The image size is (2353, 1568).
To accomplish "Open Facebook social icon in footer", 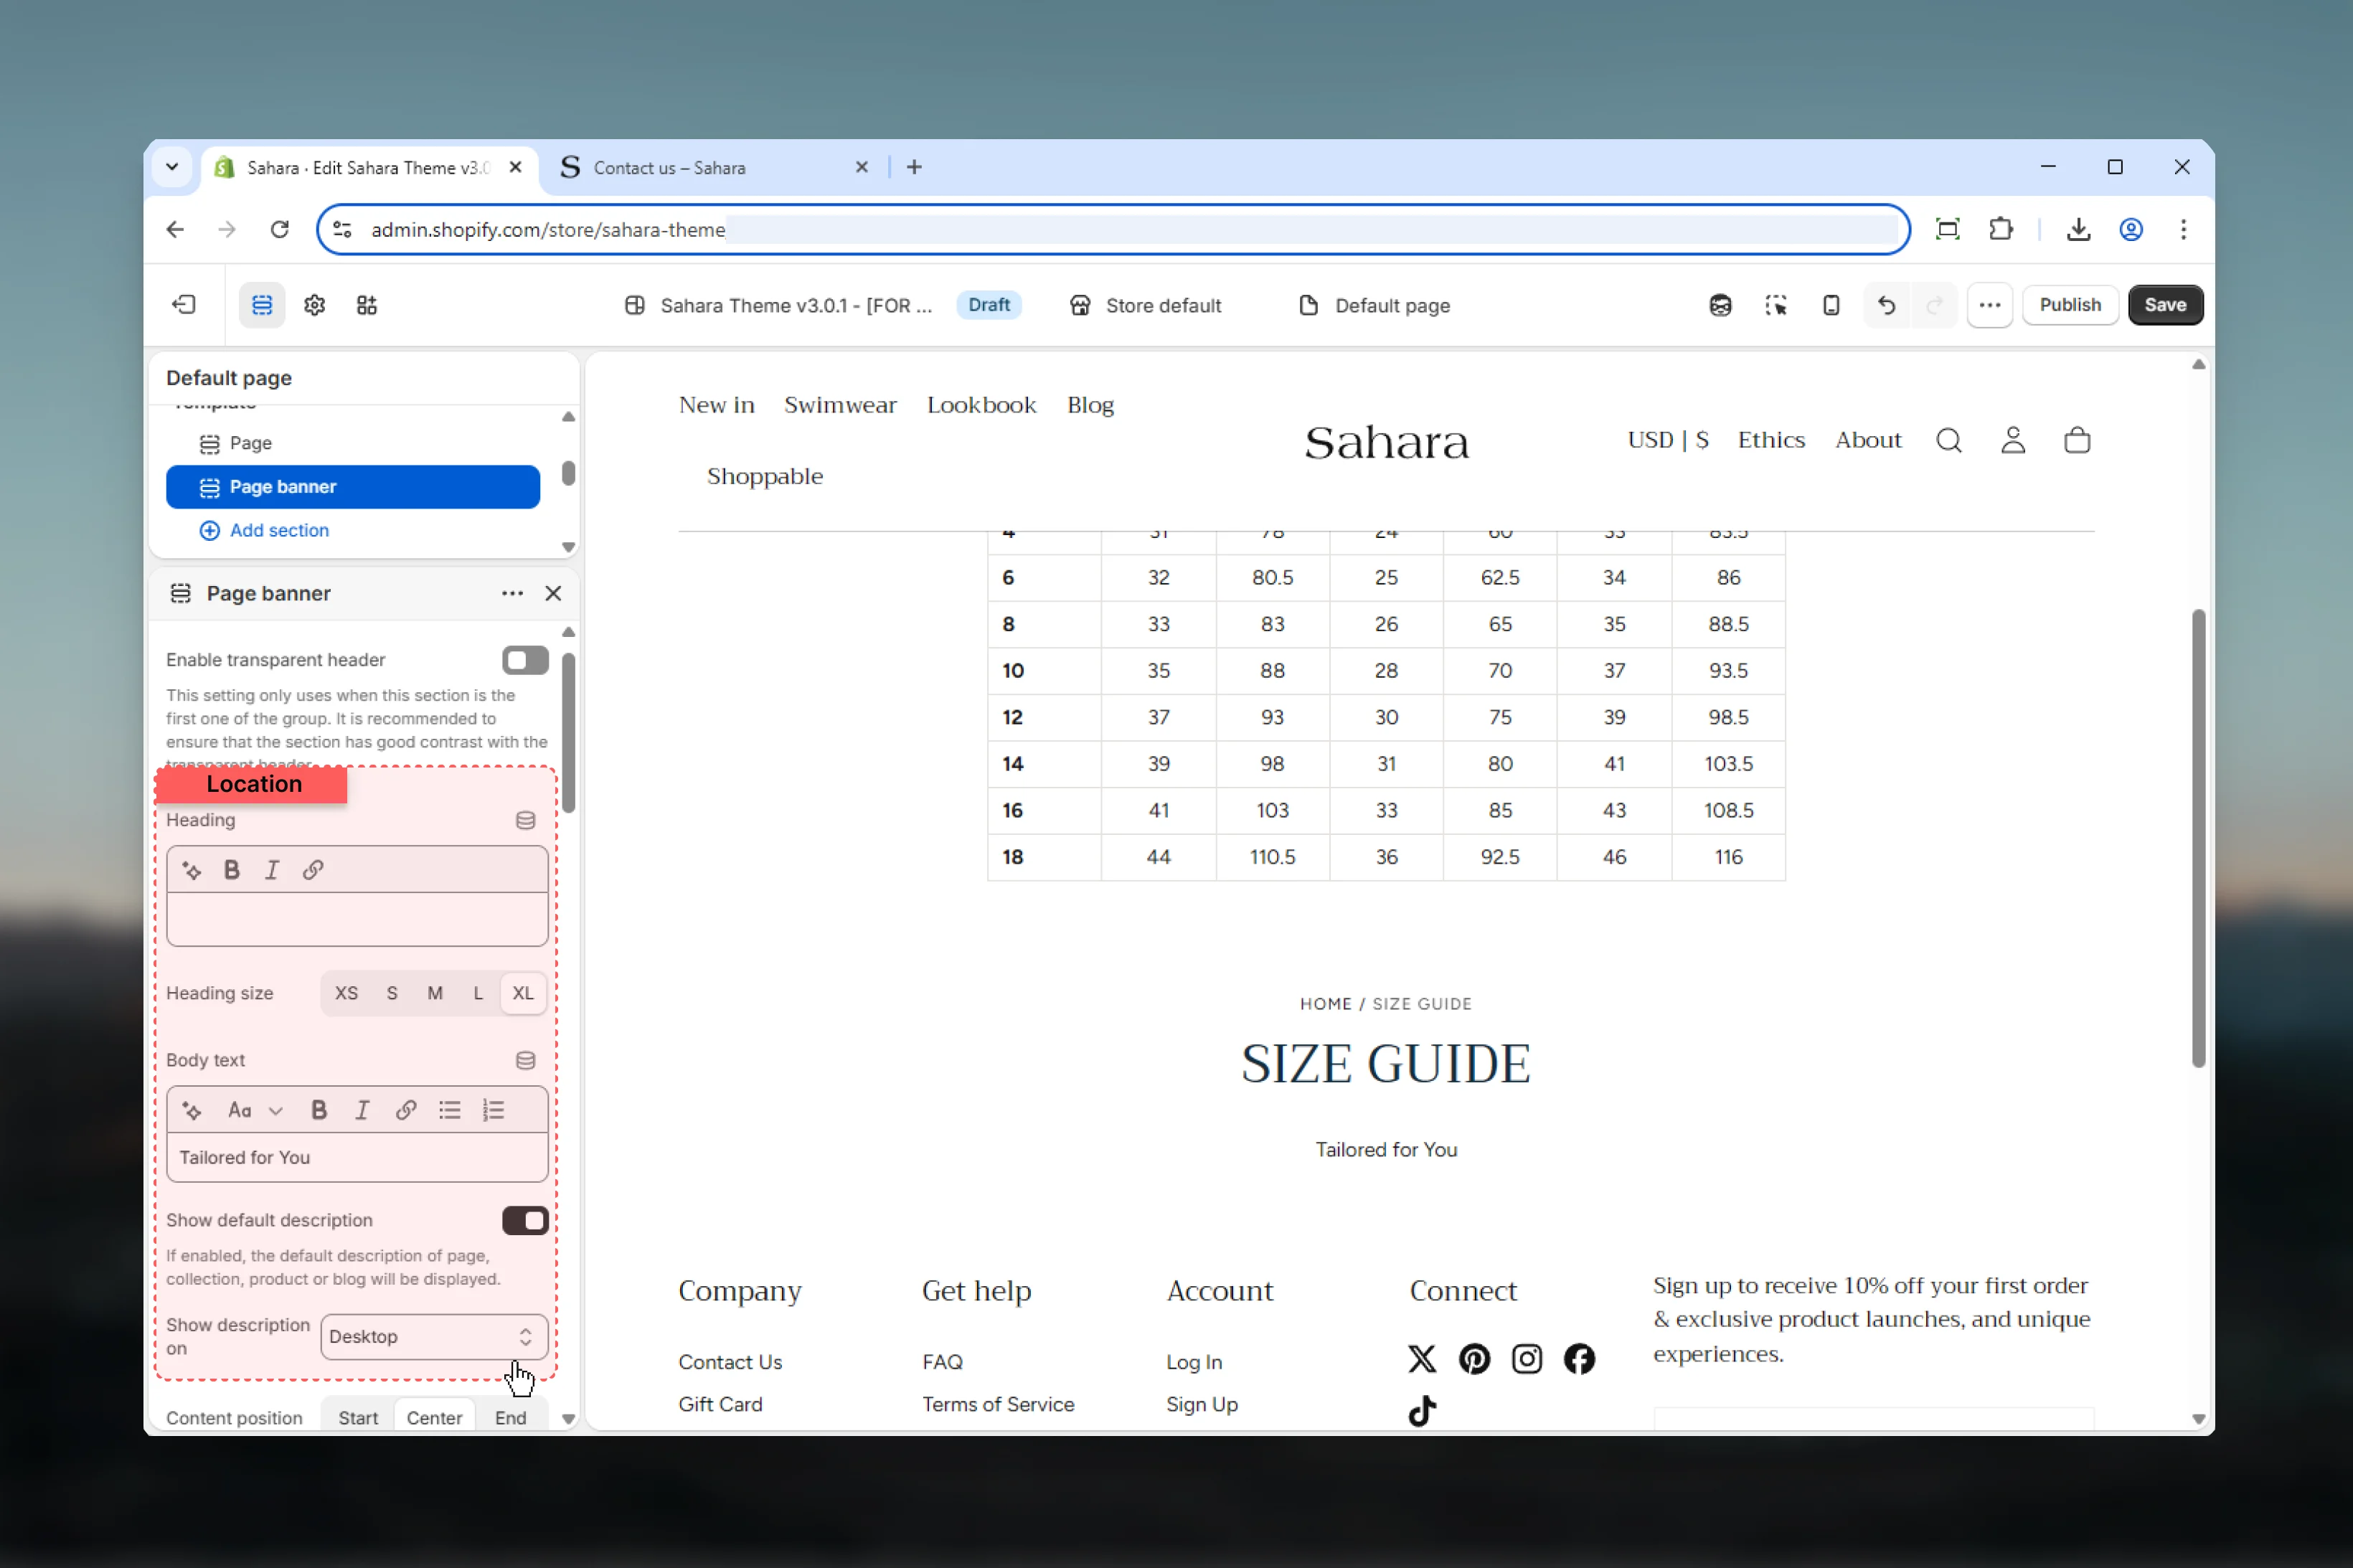I will [1579, 1358].
